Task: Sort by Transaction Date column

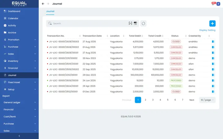Action: pyautogui.click(x=107, y=36)
